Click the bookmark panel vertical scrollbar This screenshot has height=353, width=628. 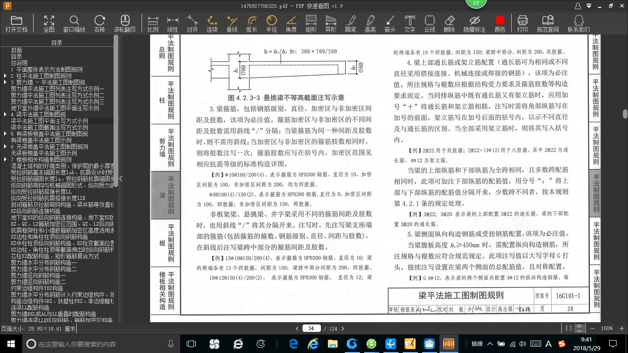click(x=116, y=110)
